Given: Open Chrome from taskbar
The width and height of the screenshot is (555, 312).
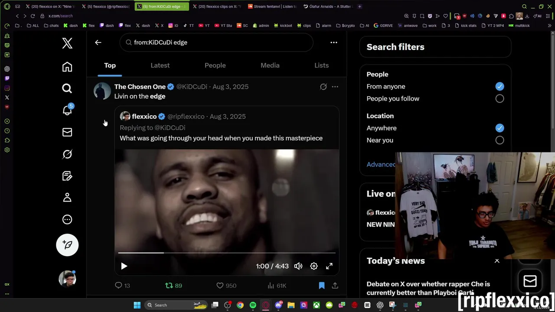Looking at the screenshot, I should [240, 305].
